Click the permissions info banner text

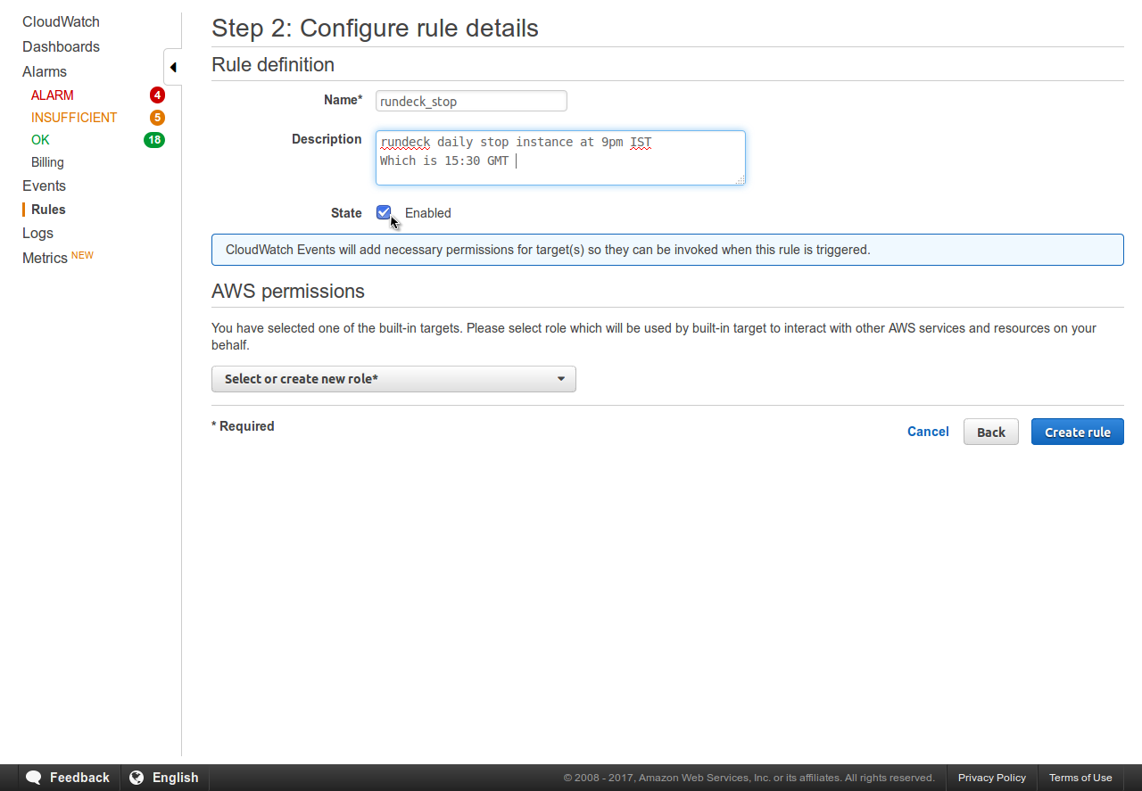[548, 250]
